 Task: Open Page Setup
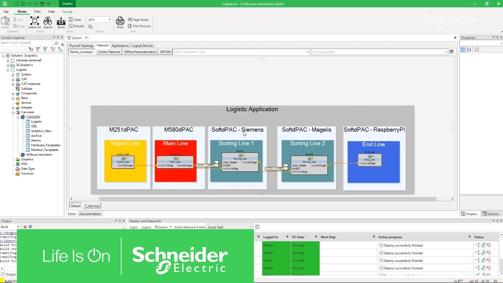tap(138, 19)
